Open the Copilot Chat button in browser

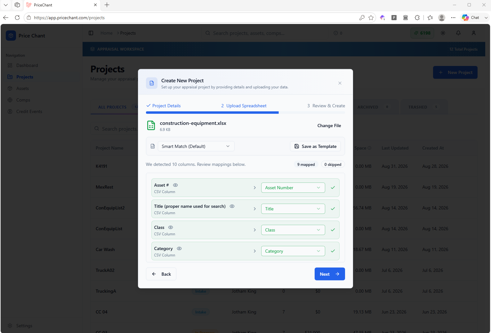(x=471, y=18)
